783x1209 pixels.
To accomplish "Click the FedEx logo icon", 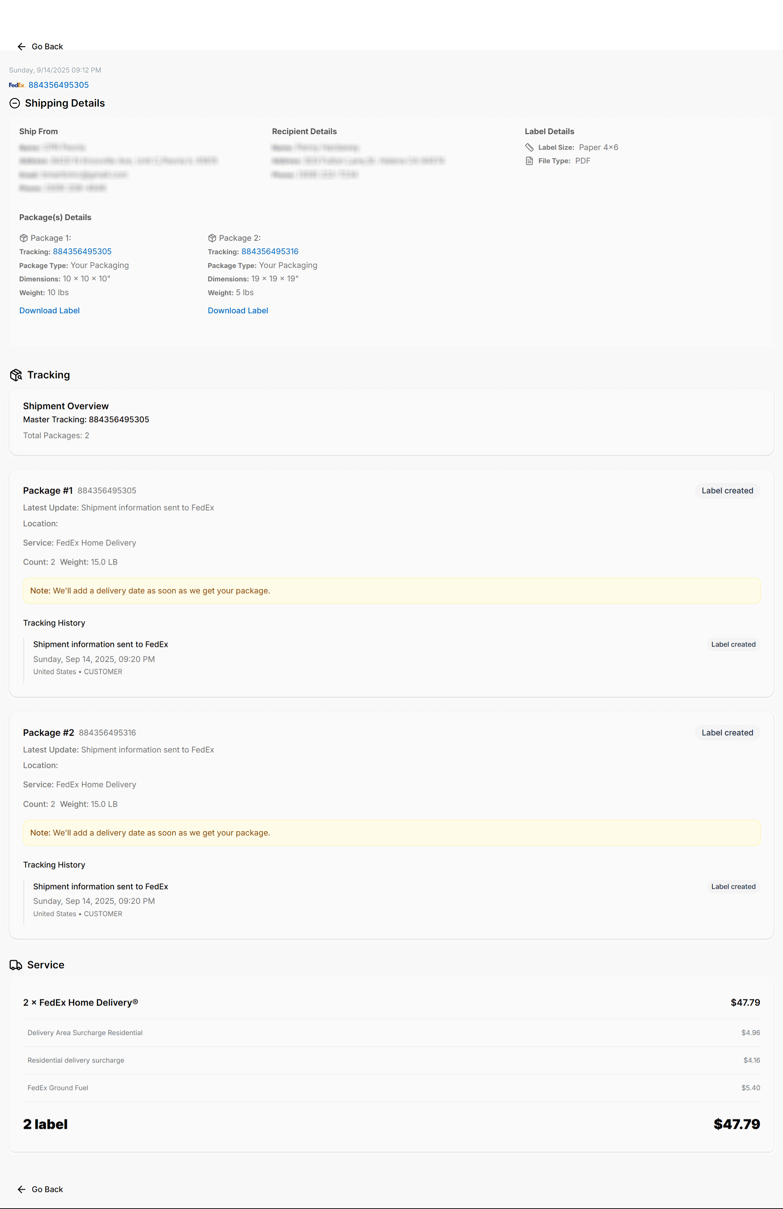I will click(x=17, y=85).
